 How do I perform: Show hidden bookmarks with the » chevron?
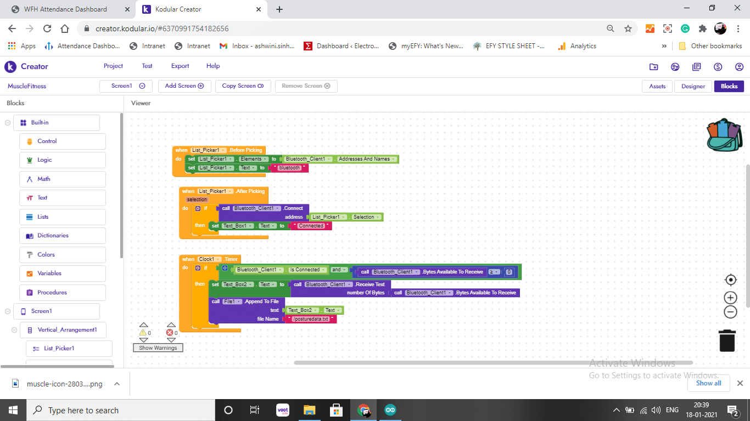pyautogui.click(x=664, y=46)
